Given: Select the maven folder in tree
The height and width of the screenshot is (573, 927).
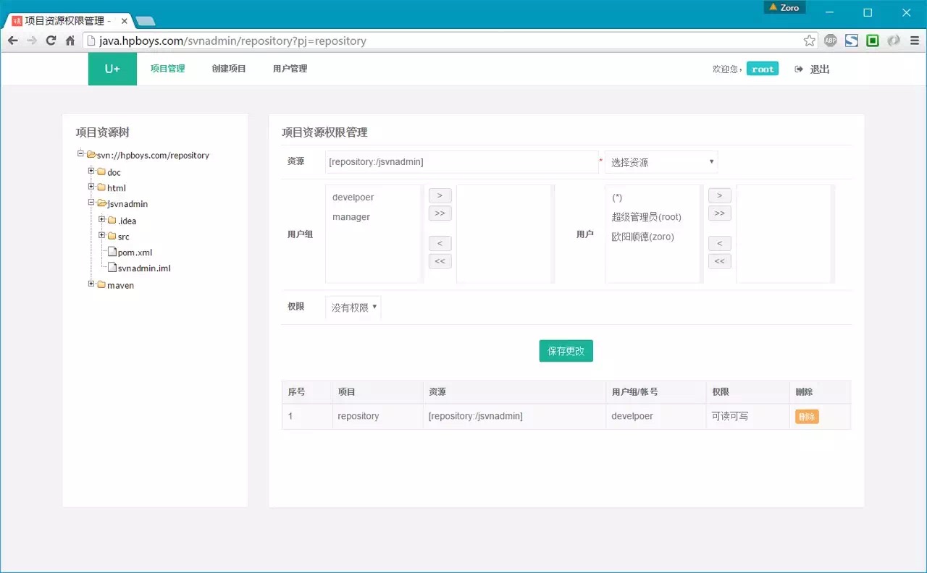Looking at the screenshot, I should (120, 285).
